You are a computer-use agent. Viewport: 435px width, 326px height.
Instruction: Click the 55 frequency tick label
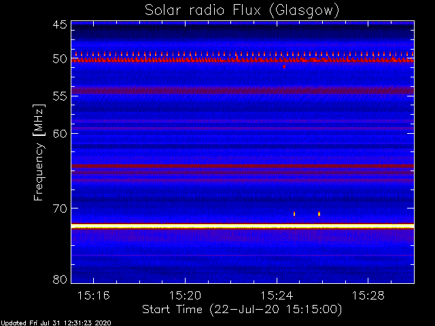tap(60, 96)
